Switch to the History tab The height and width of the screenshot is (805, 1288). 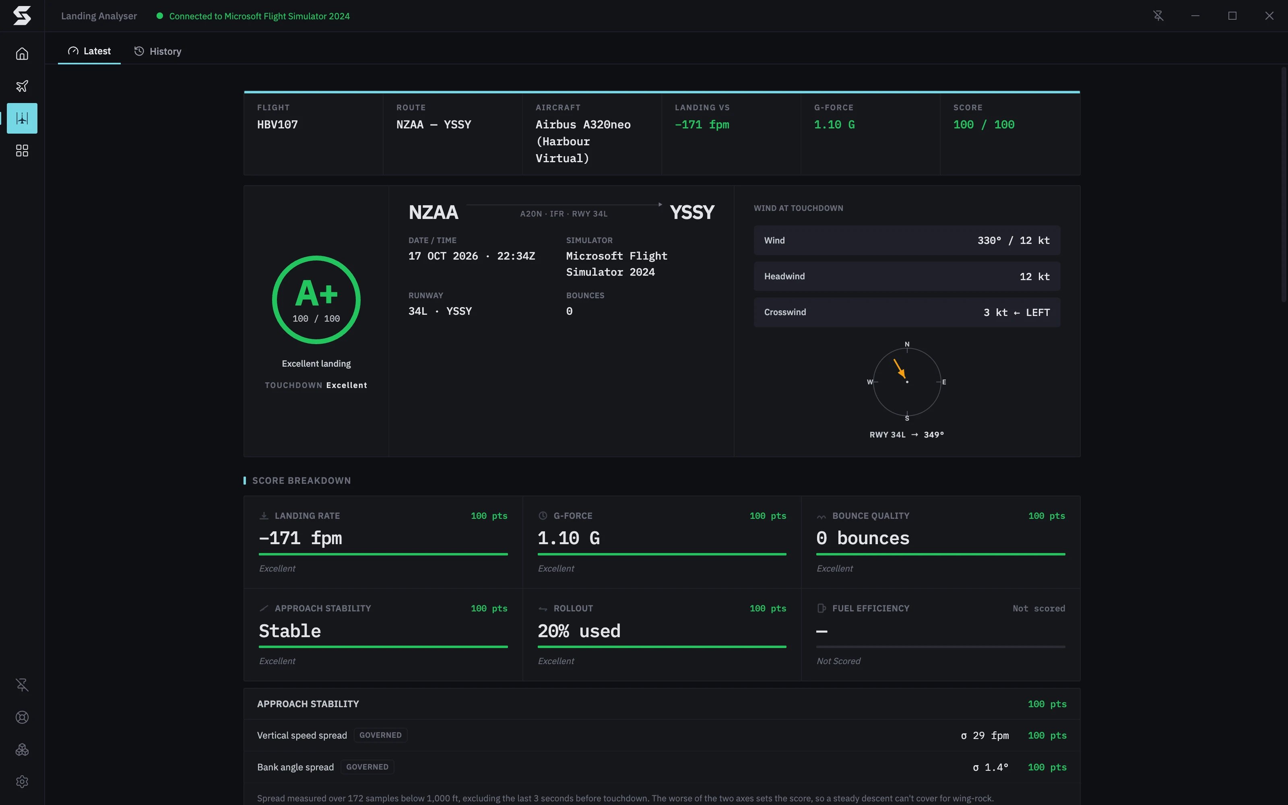157,51
